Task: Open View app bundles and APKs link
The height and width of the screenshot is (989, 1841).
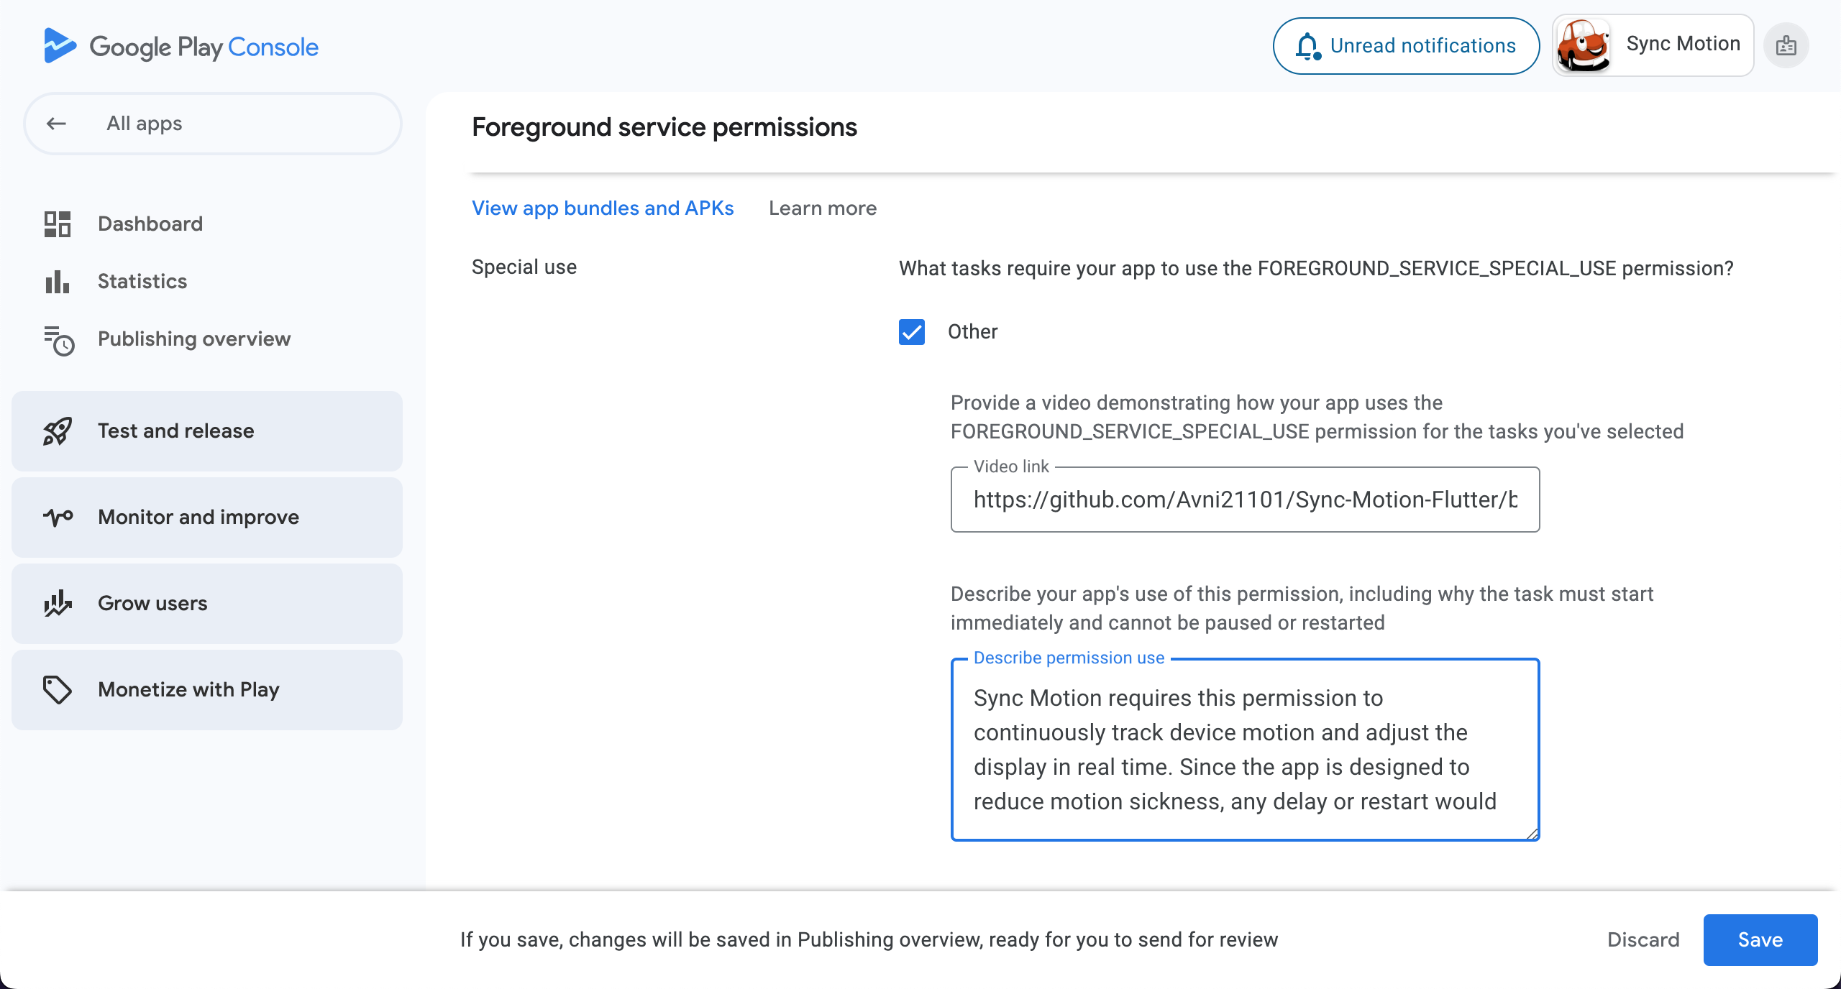Action: coord(603,208)
